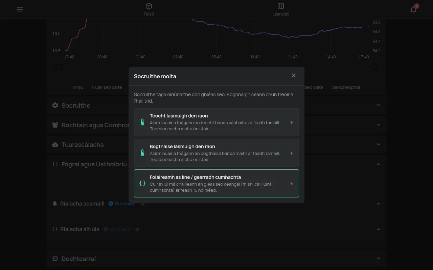Click the Rochtain agus Comhroinnt people icon
The height and width of the screenshot is (270, 433).
55,125
